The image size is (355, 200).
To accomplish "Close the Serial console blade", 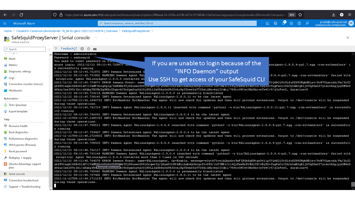I will point(348,37).
